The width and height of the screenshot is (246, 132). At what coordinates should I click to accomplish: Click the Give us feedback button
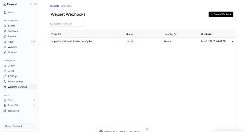pyautogui.click(x=19, y=126)
